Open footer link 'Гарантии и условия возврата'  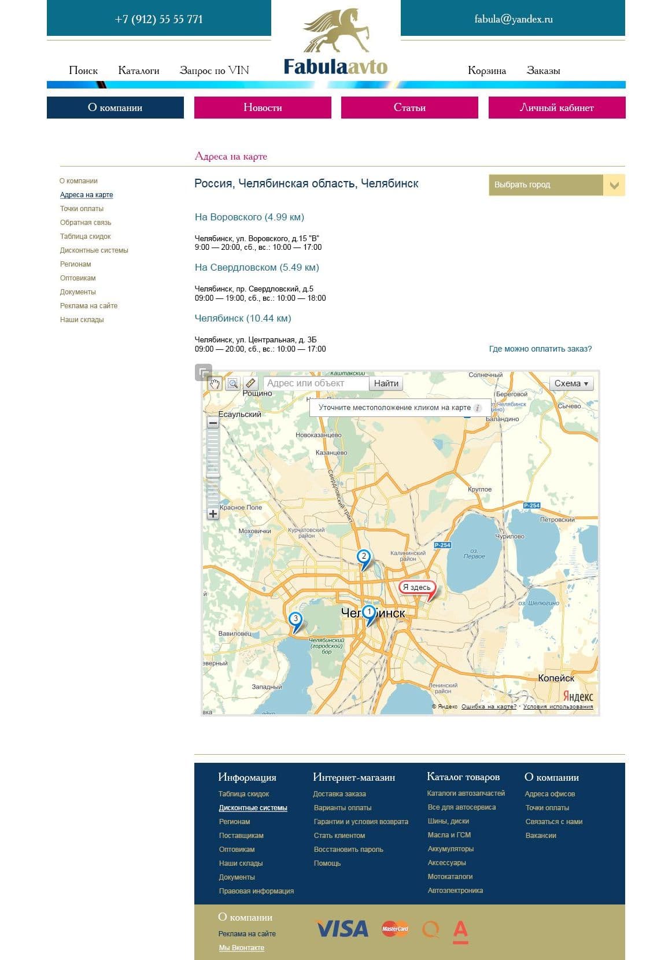[x=361, y=822]
